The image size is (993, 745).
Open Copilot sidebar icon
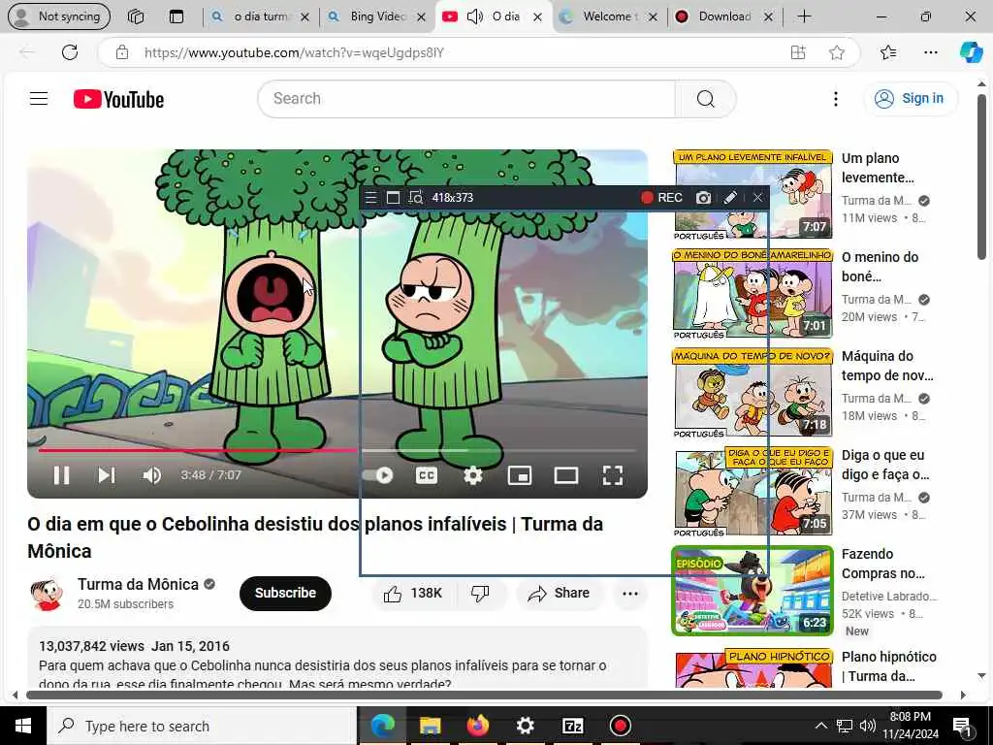(x=971, y=52)
